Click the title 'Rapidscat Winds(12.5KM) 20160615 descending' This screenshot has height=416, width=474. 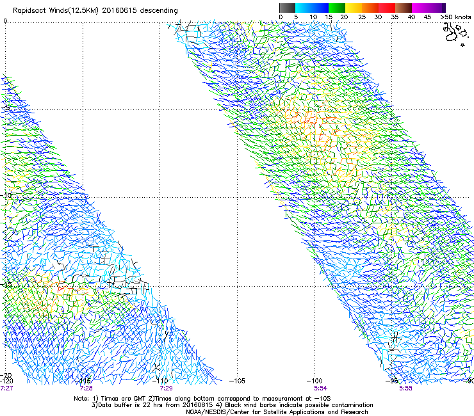[x=95, y=11]
